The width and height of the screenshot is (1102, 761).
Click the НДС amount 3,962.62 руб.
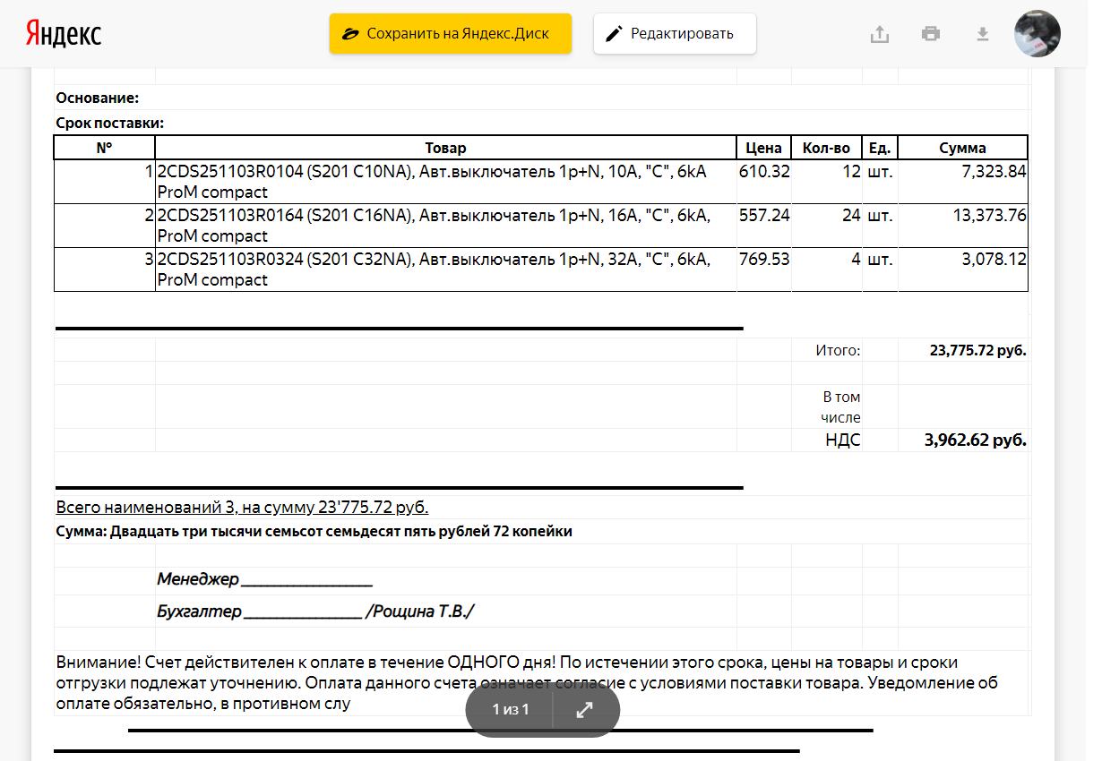(975, 440)
